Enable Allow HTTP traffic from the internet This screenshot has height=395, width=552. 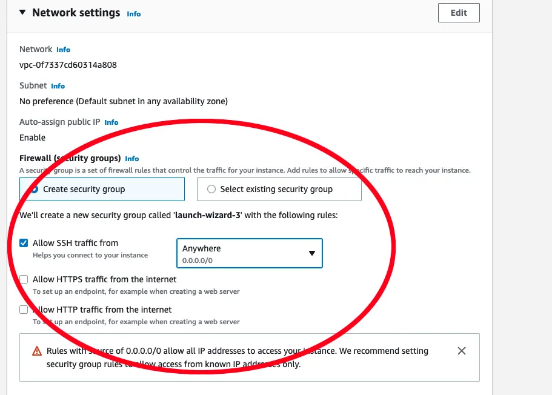(x=24, y=310)
